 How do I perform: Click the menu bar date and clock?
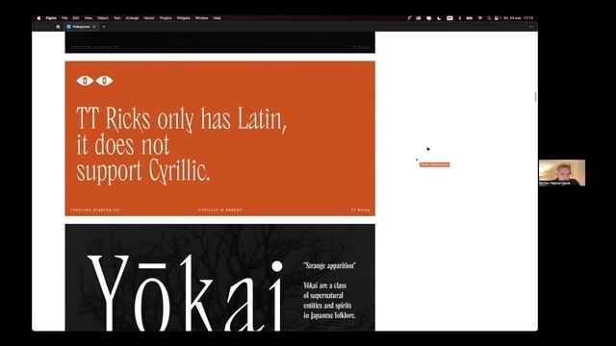pyautogui.click(x=519, y=18)
